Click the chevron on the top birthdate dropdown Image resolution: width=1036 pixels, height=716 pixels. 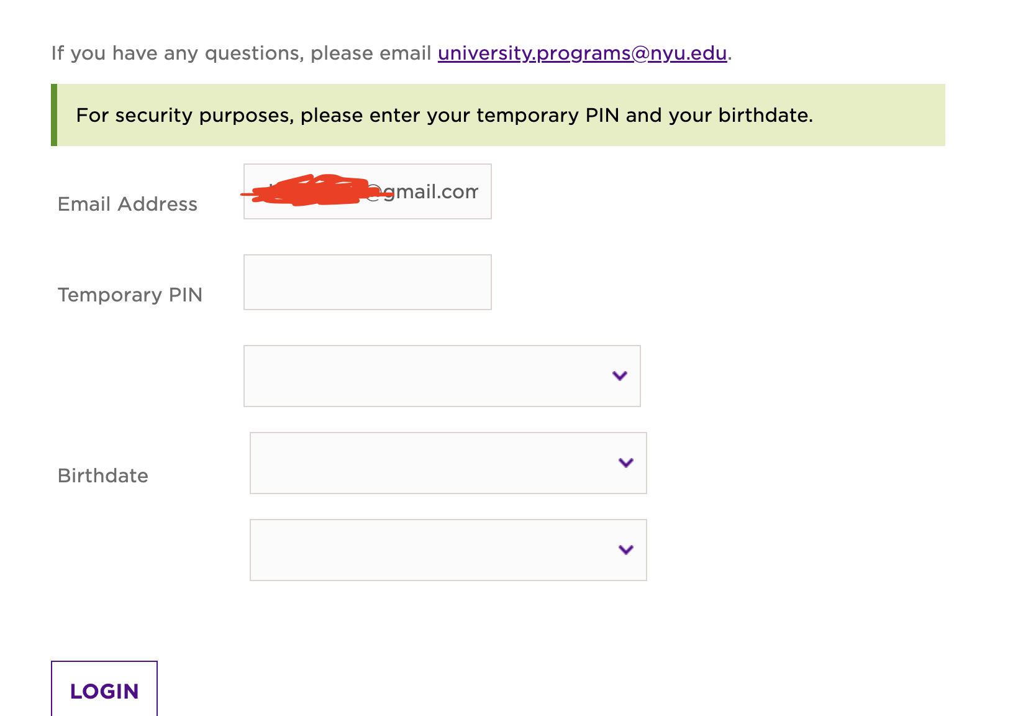[619, 375]
